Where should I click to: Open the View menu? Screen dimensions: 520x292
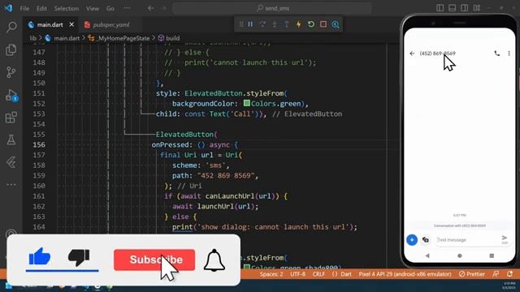coord(93,9)
